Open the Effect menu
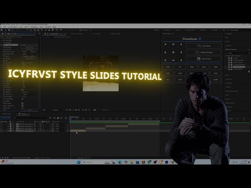The image size is (251, 188). click(x=27, y=27)
